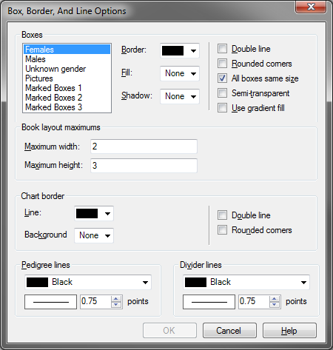Increase divider line width with up arrow

[275, 299]
